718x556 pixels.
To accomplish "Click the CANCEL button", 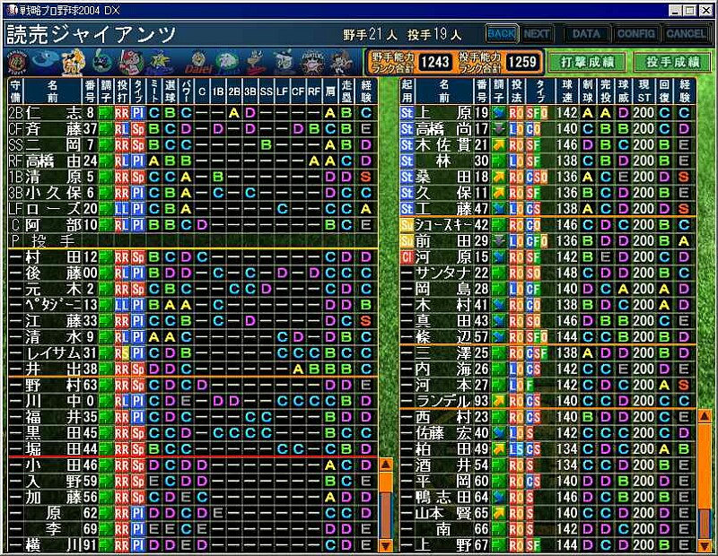I will coord(686,34).
